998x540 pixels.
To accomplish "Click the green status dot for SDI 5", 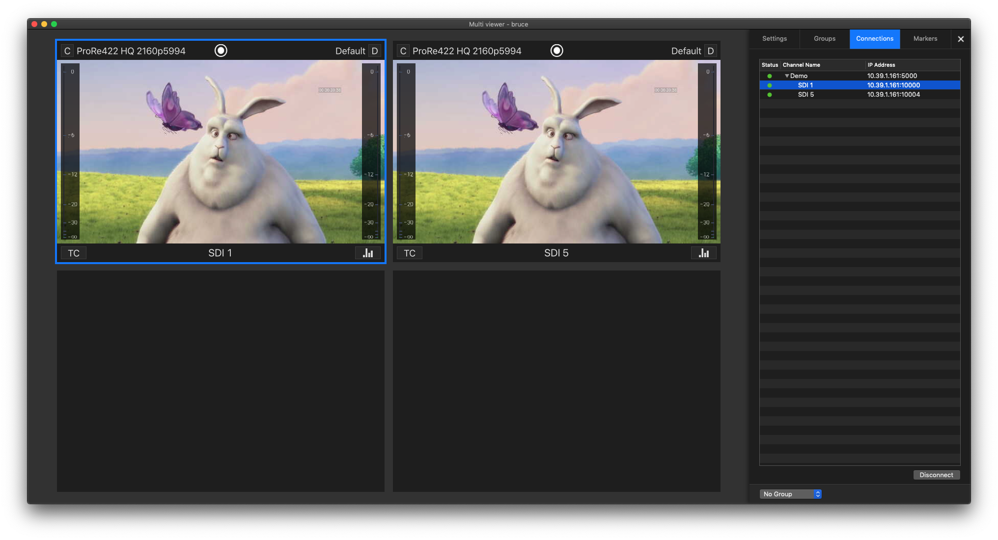I will click(x=770, y=95).
